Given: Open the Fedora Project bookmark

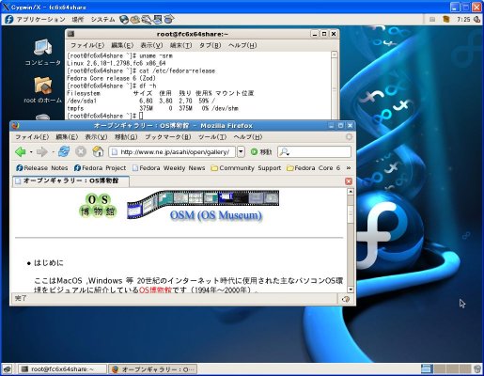Looking at the screenshot, I should pyautogui.click(x=100, y=168).
